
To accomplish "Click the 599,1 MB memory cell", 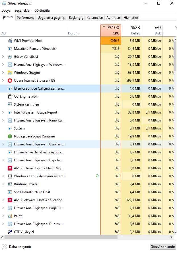I will [131, 81].
